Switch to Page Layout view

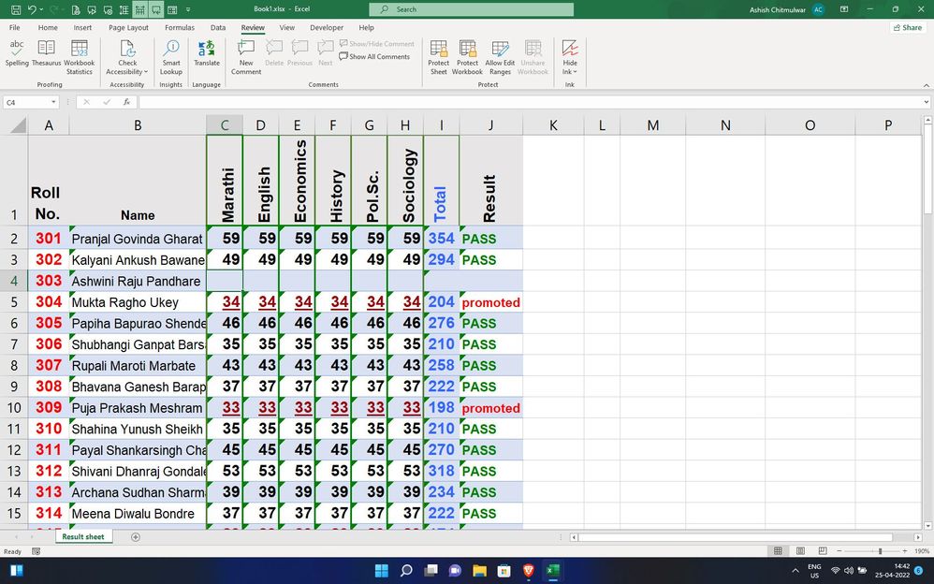(800, 551)
